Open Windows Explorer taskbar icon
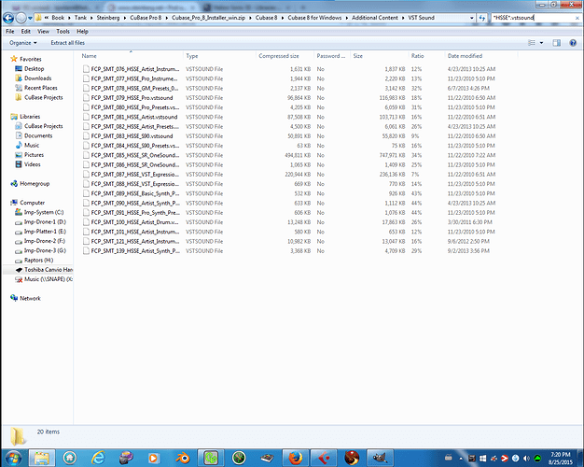The height and width of the screenshot is (467, 584). pos(42,458)
